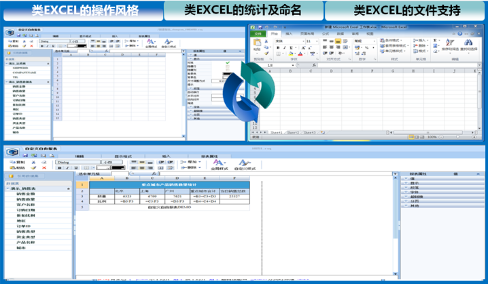The width and height of the screenshot is (488, 284).
Task: Click 条件格式 in Excel ribbon
Action: click(x=391, y=41)
